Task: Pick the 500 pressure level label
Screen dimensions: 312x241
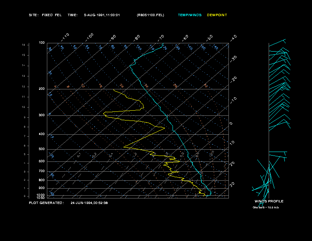Action: [42, 149]
